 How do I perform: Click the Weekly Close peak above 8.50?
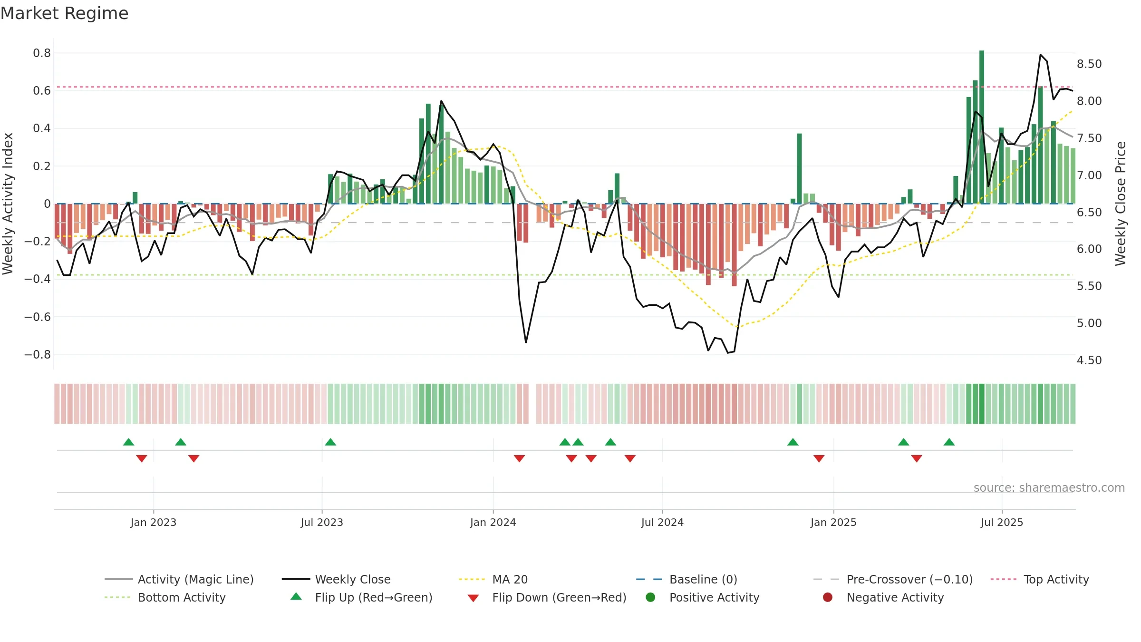(x=1040, y=55)
